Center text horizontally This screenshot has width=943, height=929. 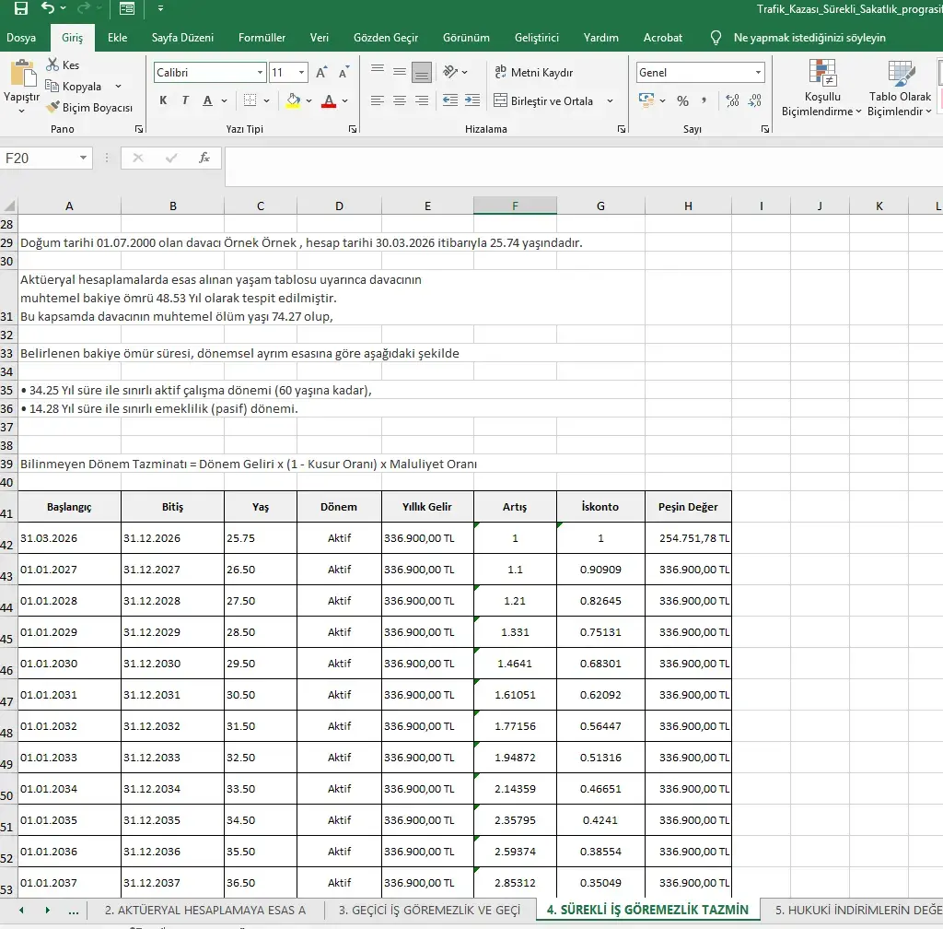coord(400,100)
